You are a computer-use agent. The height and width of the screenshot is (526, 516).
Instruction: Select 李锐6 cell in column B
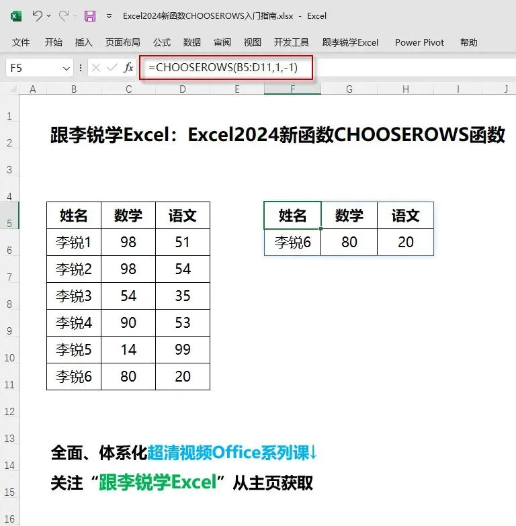point(74,376)
